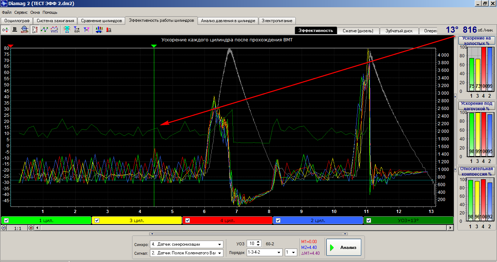Select the cut-off Опереж sub-tab
The height and width of the screenshot is (262, 497).
tap(429, 31)
